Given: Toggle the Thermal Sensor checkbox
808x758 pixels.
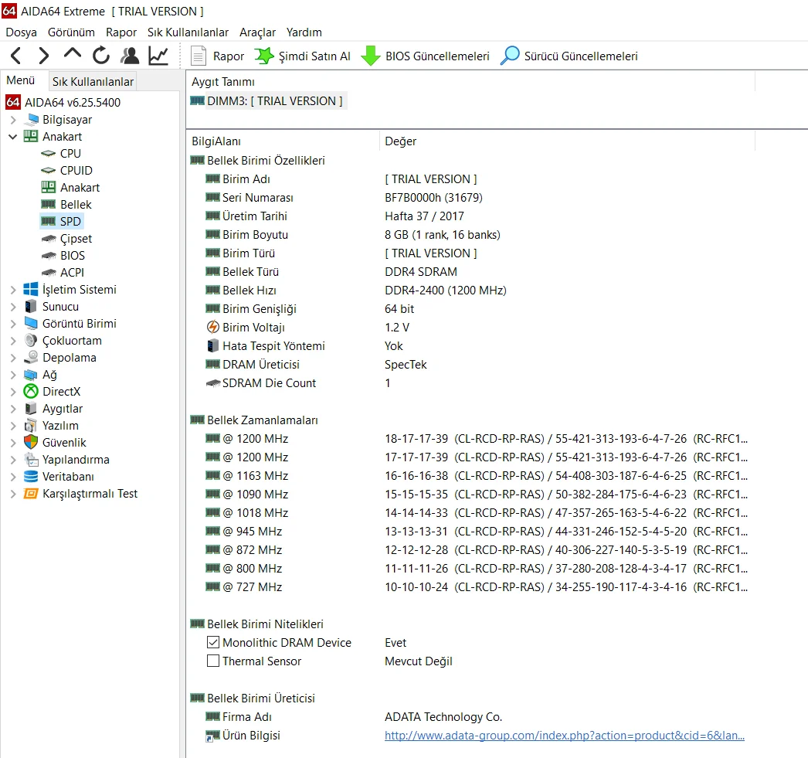Looking at the screenshot, I should click(213, 661).
